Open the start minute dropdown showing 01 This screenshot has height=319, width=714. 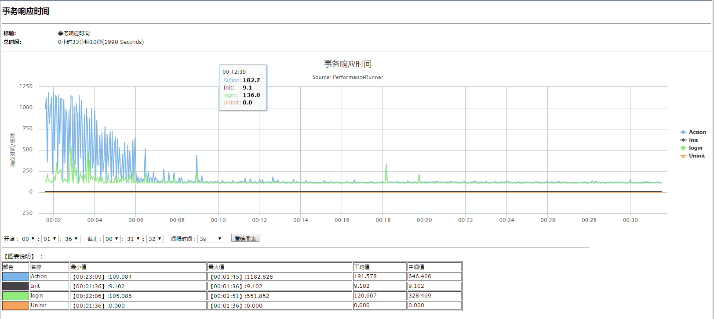coord(50,239)
